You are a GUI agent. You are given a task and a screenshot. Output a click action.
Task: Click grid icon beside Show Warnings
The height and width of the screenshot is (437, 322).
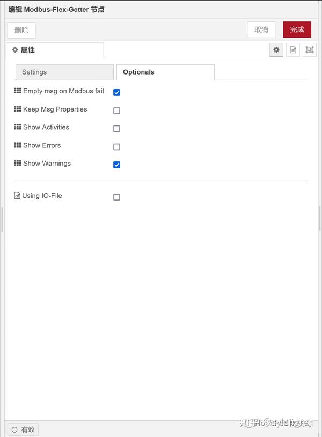pos(17,164)
